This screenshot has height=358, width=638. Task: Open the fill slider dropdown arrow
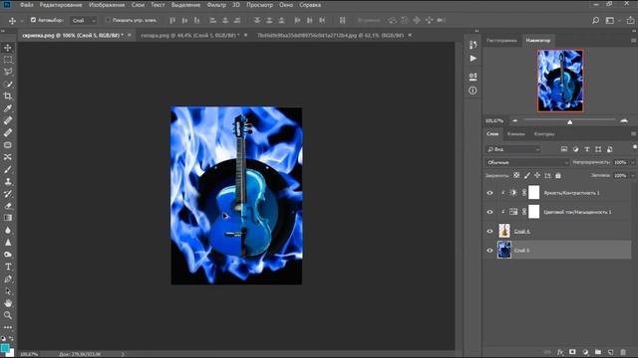point(633,175)
